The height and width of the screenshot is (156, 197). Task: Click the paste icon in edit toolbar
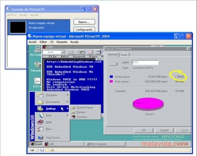[82, 52]
